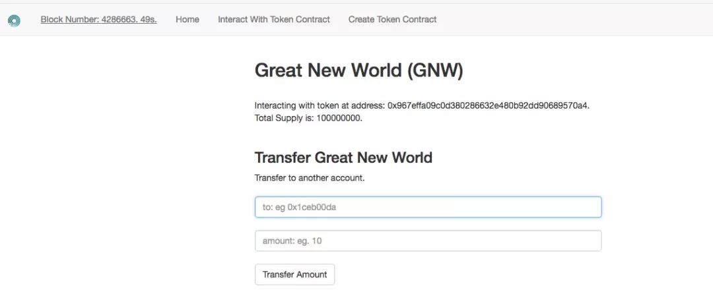Viewport: 713px width, 305px height.
Task: Click the Great New World page heading
Action: tap(327, 70)
